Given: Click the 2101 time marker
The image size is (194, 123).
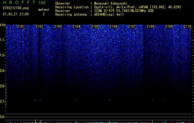Looking at the screenshot, I should coord(21,26).
